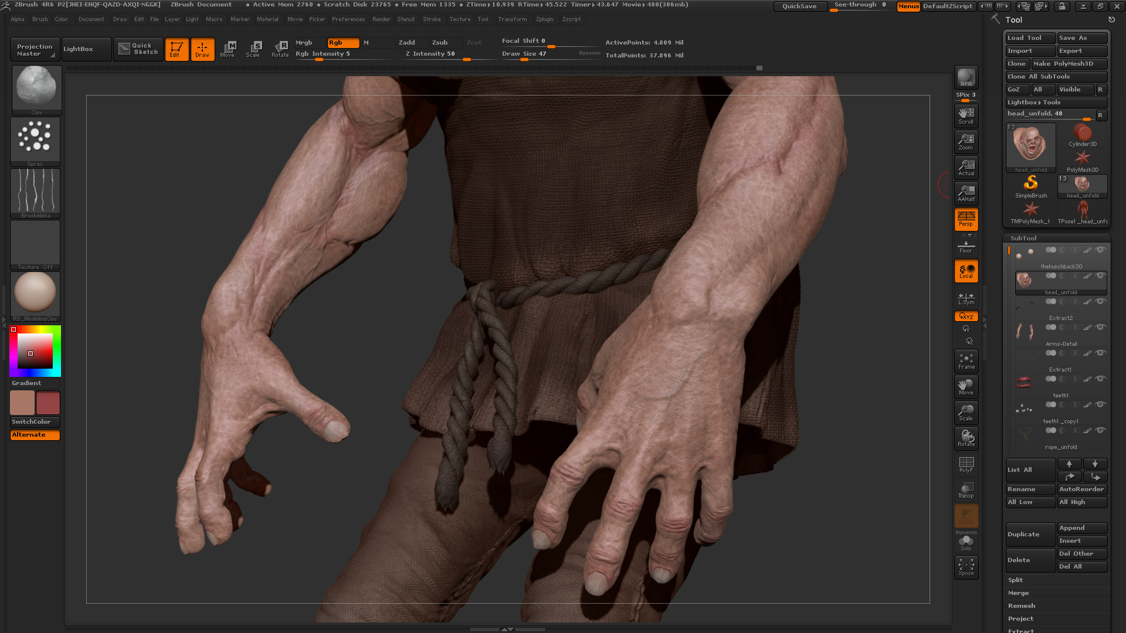Click the Zoom canvas icon
The height and width of the screenshot is (633, 1126).
[966, 142]
